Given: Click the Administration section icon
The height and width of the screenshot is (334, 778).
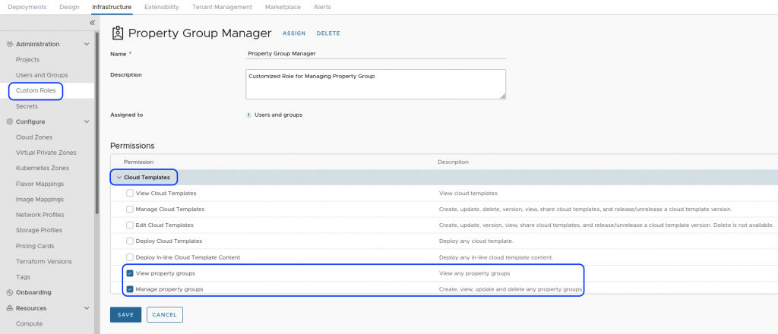Looking at the screenshot, I should (x=9, y=44).
